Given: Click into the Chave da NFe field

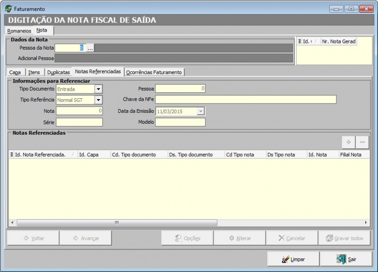Looking at the screenshot, I should coord(246,99).
